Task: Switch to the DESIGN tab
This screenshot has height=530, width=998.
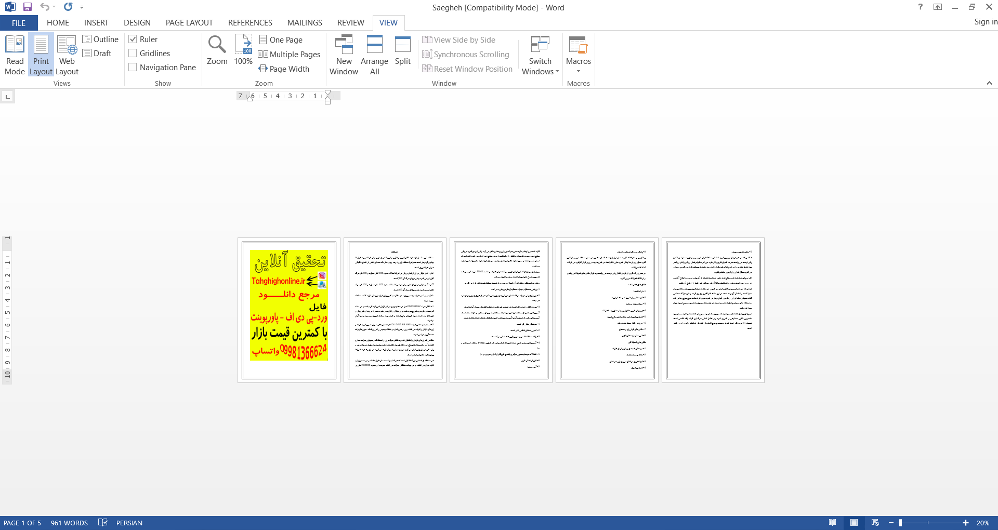Action: coord(137,23)
